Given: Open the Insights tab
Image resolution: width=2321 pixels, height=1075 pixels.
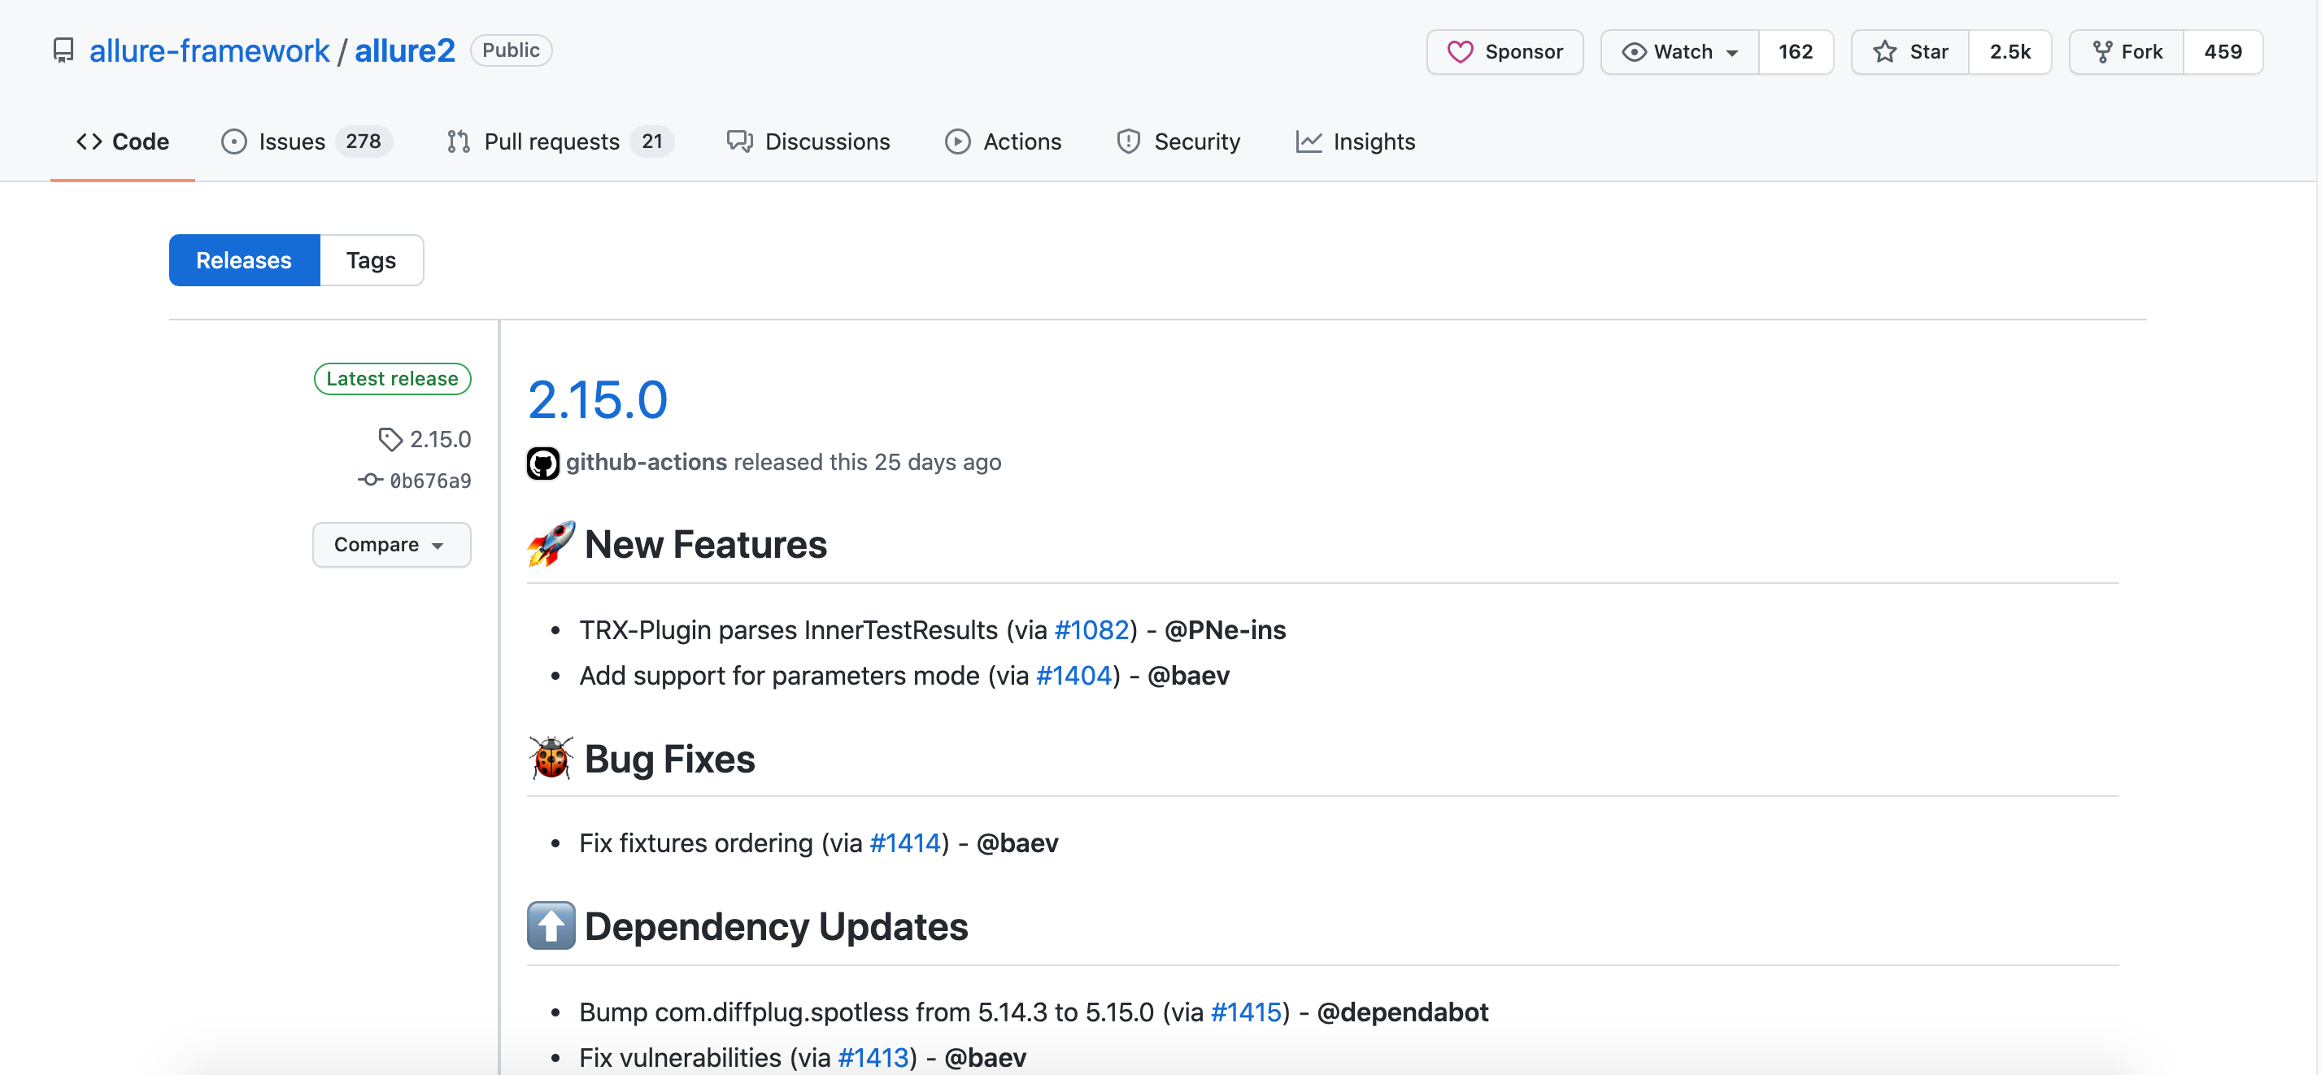Looking at the screenshot, I should tap(1355, 141).
